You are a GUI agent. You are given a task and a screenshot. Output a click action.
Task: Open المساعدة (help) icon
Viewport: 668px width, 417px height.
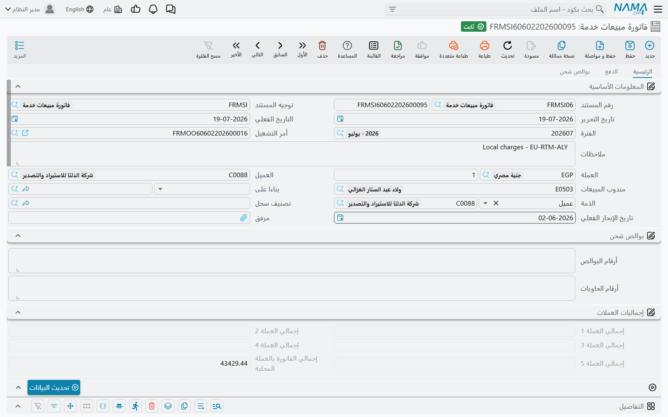347,45
